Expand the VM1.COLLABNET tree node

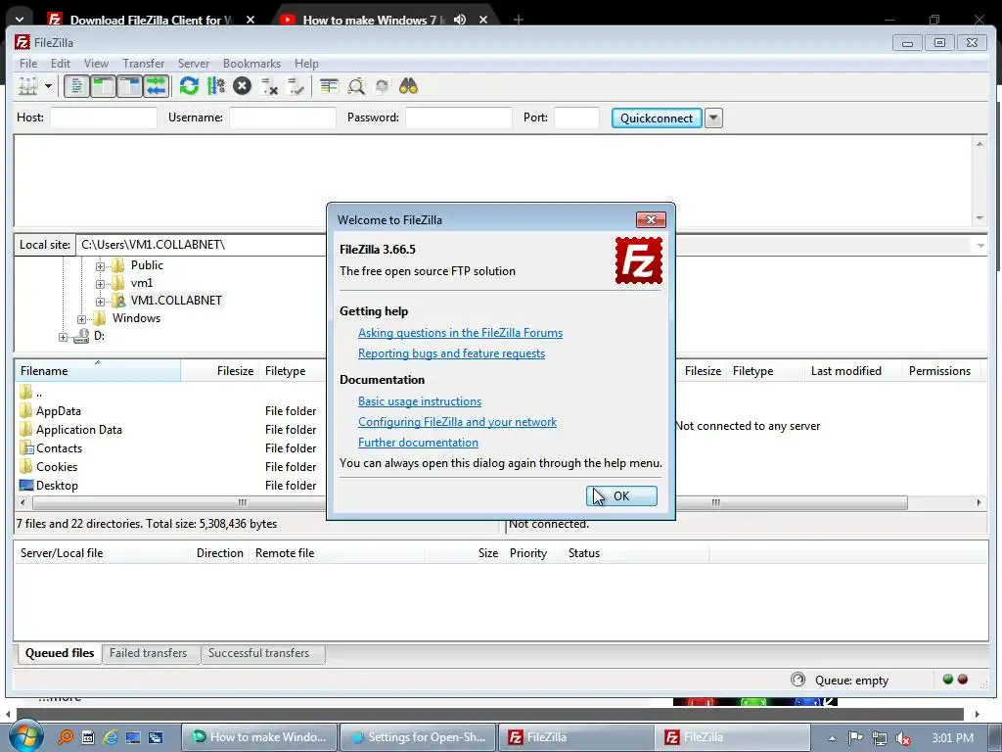click(100, 302)
